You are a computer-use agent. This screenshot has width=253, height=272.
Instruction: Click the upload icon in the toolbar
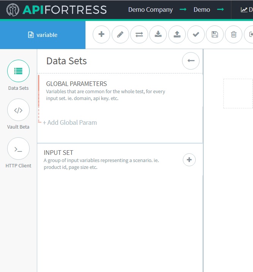point(177,35)
